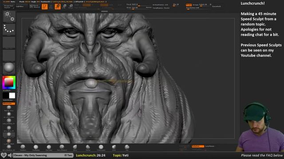284x159 pixels.
Task: Open the empty texture slot
Action: (x=9, y=55)
